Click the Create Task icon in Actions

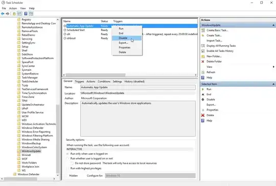(x=203, y=36)
